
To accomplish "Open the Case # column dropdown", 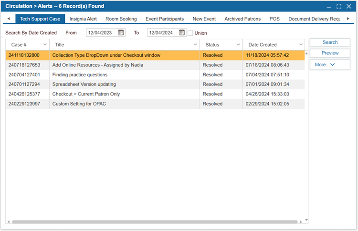I will point(45,44).
